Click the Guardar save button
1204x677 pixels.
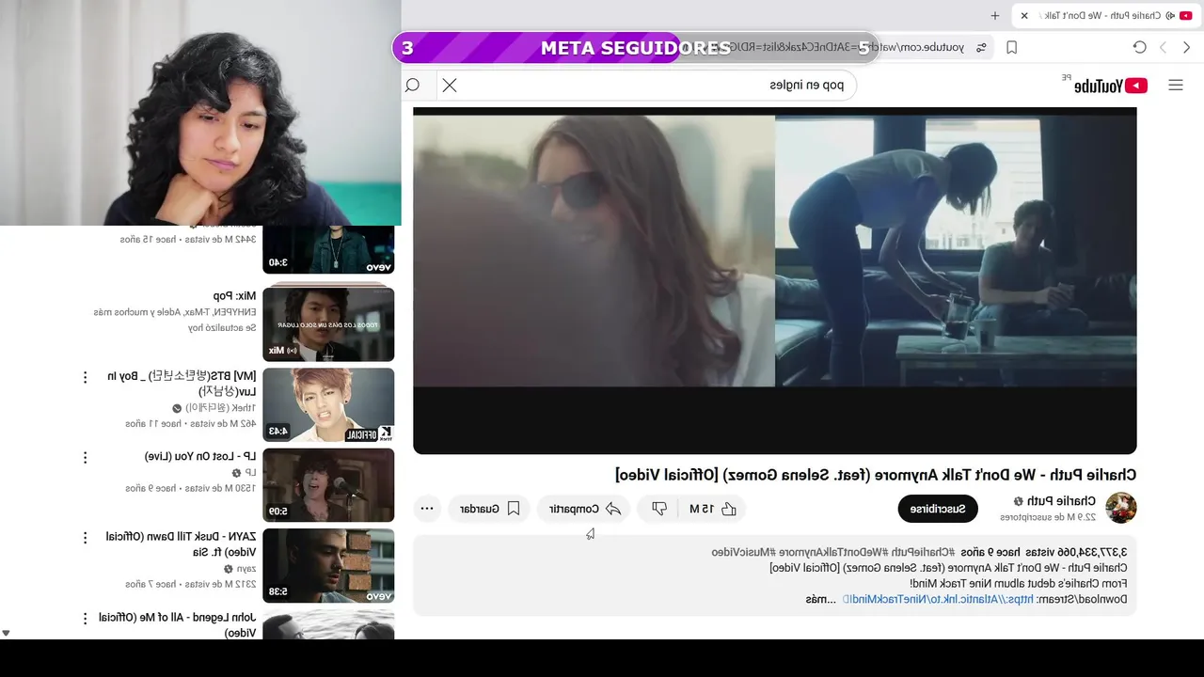tap(489, 509)
